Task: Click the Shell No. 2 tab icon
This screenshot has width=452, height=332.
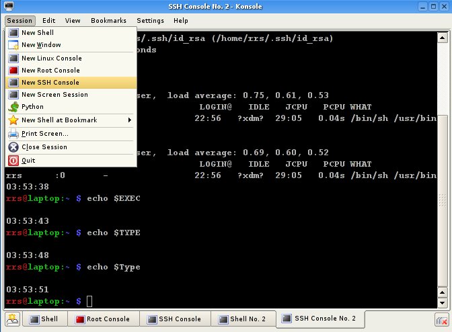Action: [223, 319]
